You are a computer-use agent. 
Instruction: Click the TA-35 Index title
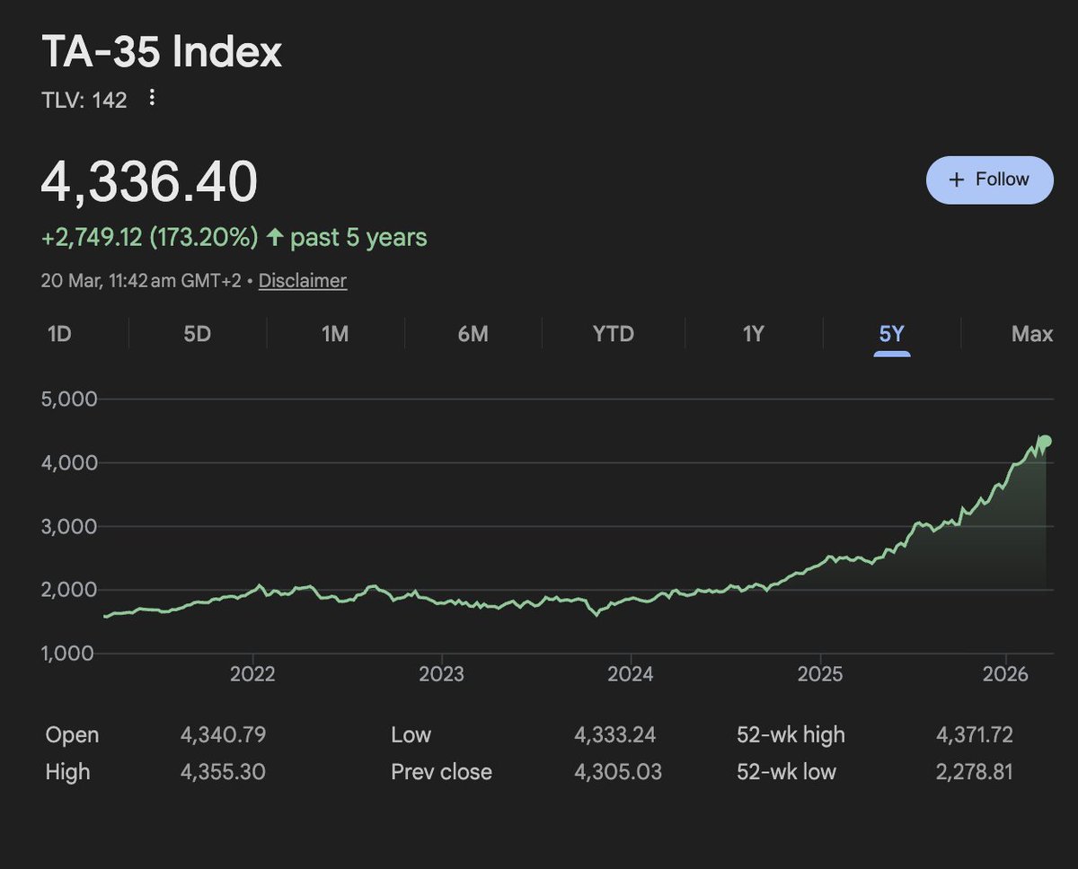coord(162,52)
